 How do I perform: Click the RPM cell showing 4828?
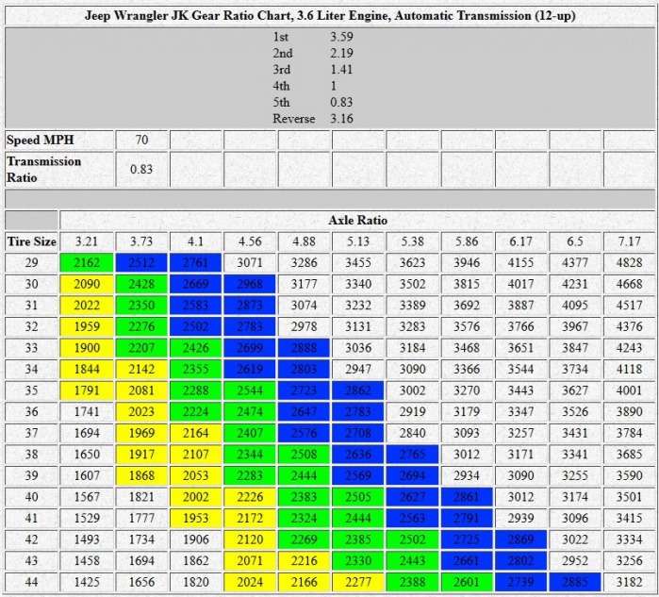point(629,263)
